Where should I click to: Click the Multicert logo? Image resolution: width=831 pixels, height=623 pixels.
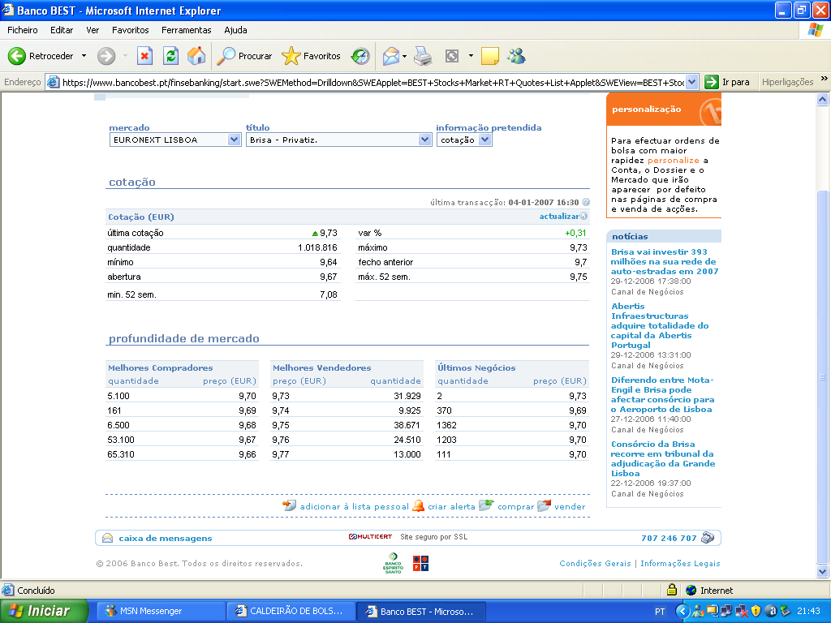point(370,537)
